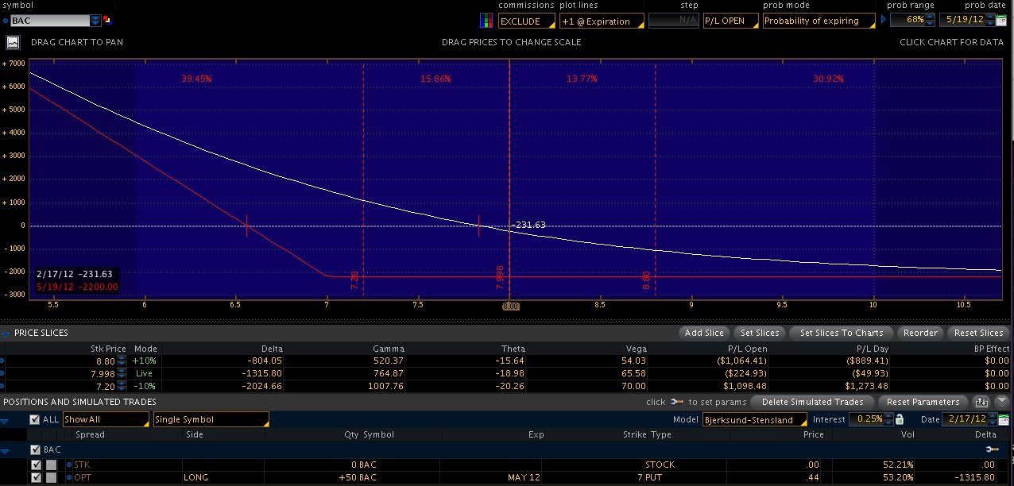The width and height of the screenshot is (1014, 486).
Task: Click the MAY 12 expiration cell
Action: coord(523,477)
